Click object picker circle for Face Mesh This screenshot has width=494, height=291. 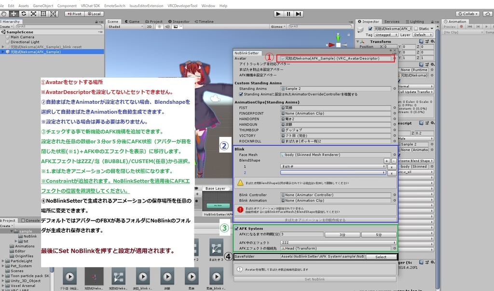(395, 155)
